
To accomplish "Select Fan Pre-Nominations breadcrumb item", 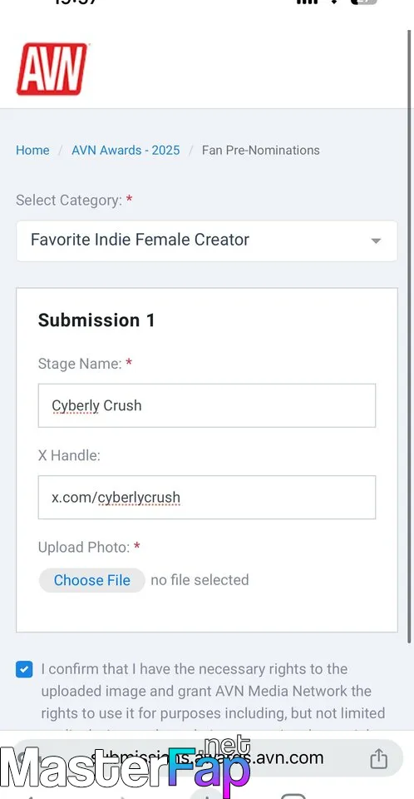I will [261, 151].
